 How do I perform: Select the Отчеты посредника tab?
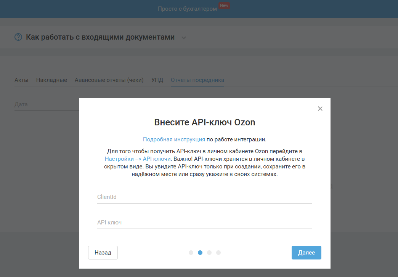pos(197,80)
